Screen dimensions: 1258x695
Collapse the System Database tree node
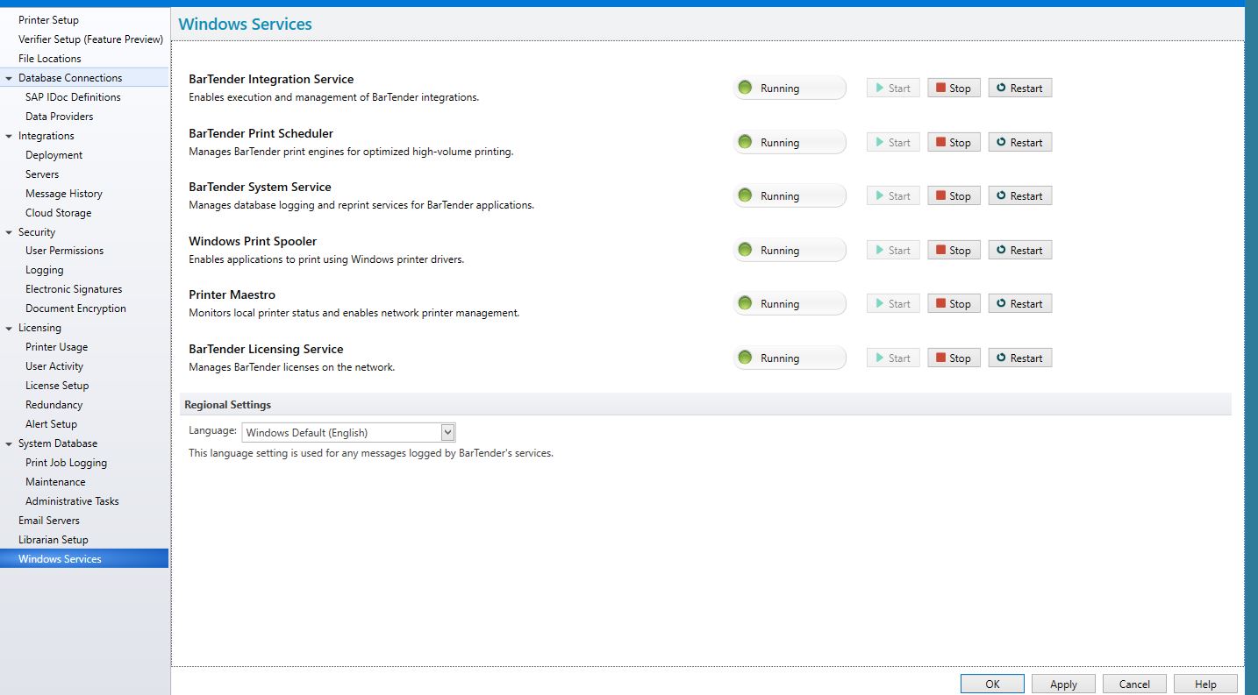9,443
